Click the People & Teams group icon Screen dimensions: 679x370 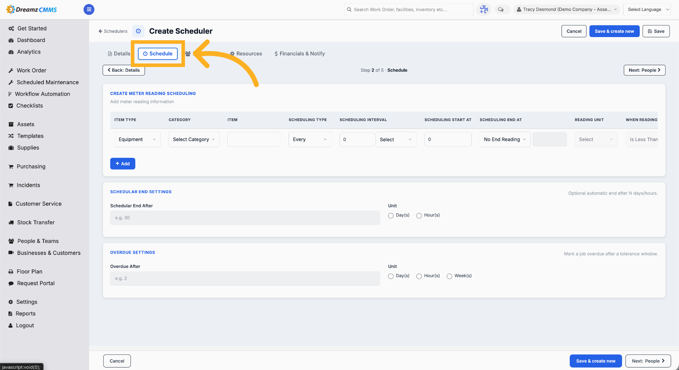(x=11, y=241)
